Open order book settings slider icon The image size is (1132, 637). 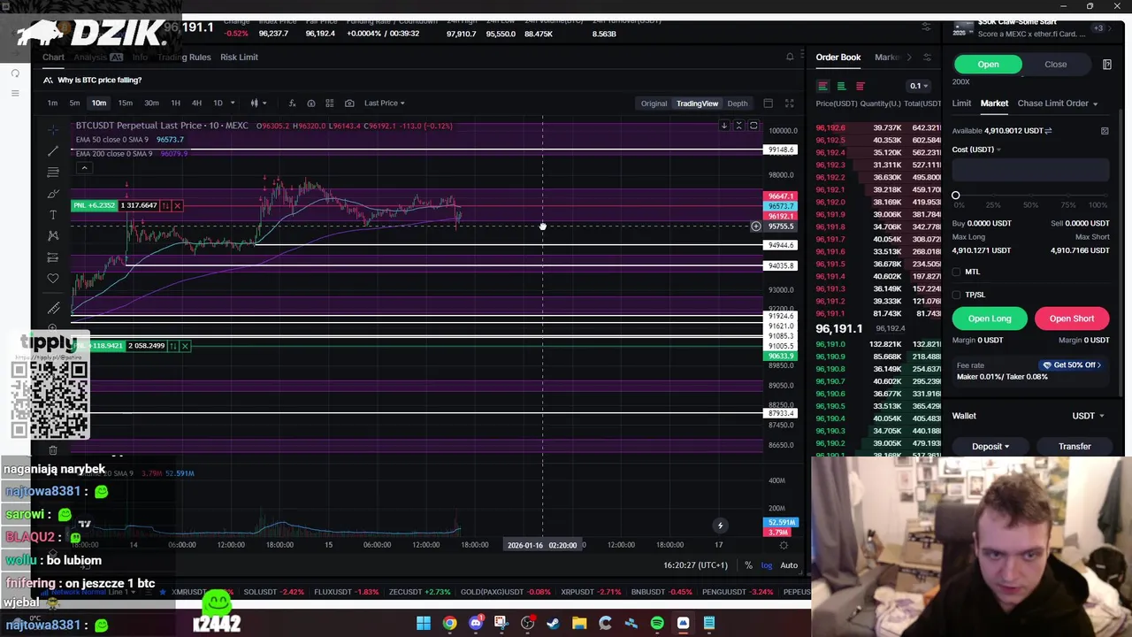927,58
